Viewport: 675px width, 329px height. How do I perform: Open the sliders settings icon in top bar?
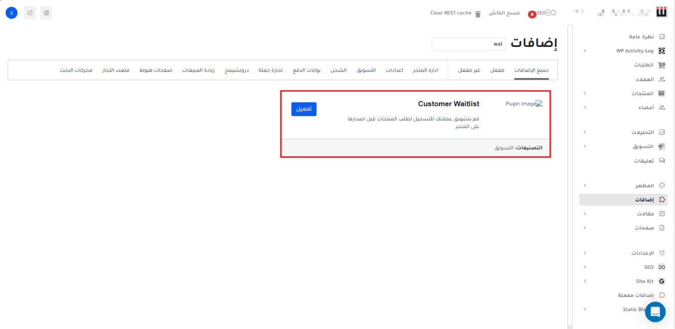point(30,13)
